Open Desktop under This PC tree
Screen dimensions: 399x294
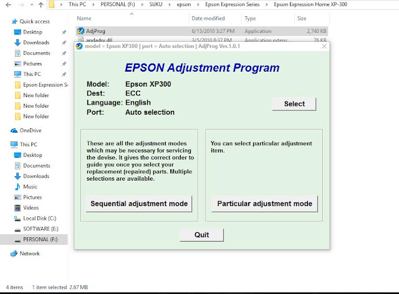32,155
